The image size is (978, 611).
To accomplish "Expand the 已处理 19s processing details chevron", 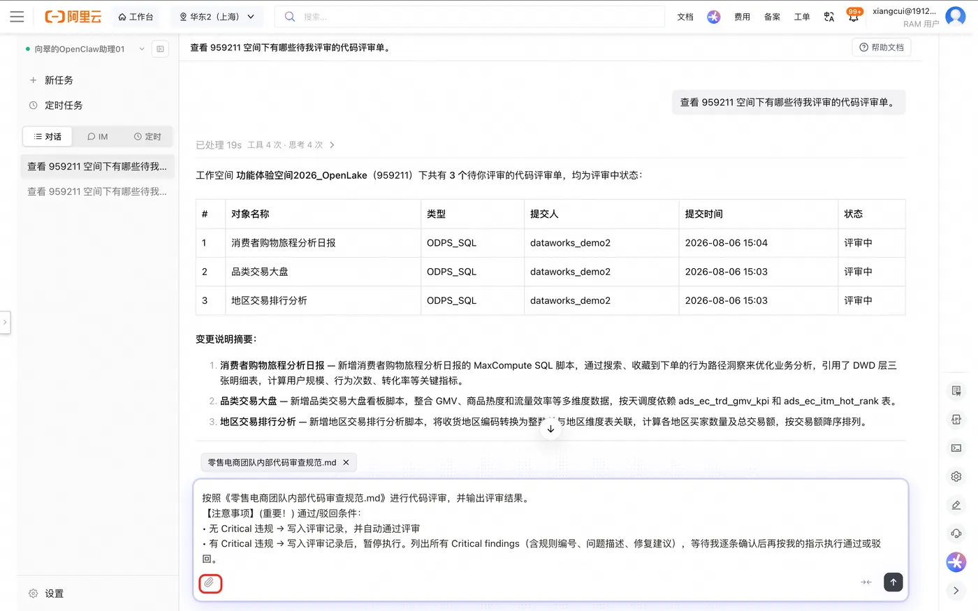I will click(332, 145).
